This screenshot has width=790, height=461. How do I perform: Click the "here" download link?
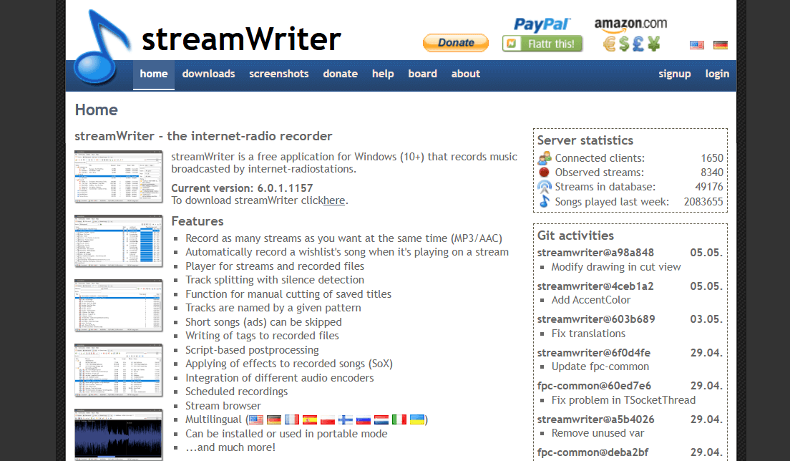334,200
